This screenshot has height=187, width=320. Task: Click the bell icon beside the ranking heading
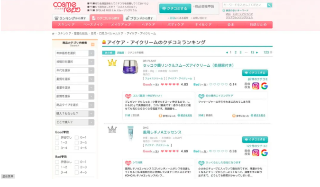pyautogui.click(x=104, y=42)
